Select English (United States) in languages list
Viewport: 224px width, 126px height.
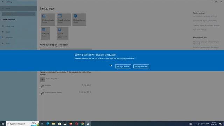[x=66, y=93]
